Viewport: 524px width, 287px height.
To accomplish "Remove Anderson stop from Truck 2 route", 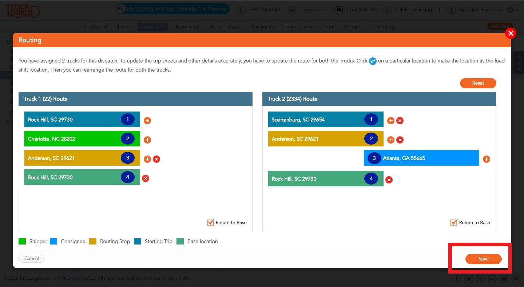I will (x=400, y=140).
